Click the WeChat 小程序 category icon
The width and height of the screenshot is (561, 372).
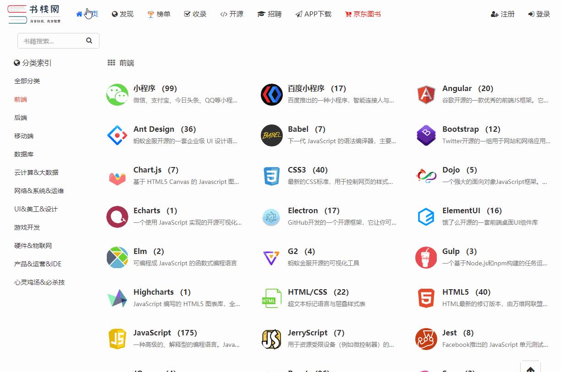(117, 94)
